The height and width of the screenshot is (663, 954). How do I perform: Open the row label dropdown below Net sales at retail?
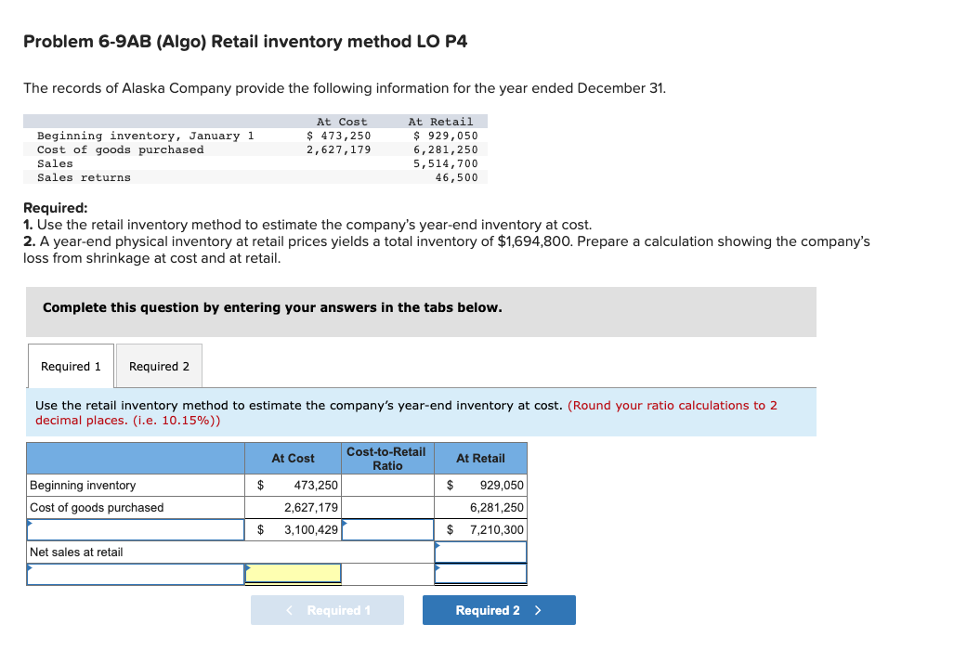click(x=135, y=574)
